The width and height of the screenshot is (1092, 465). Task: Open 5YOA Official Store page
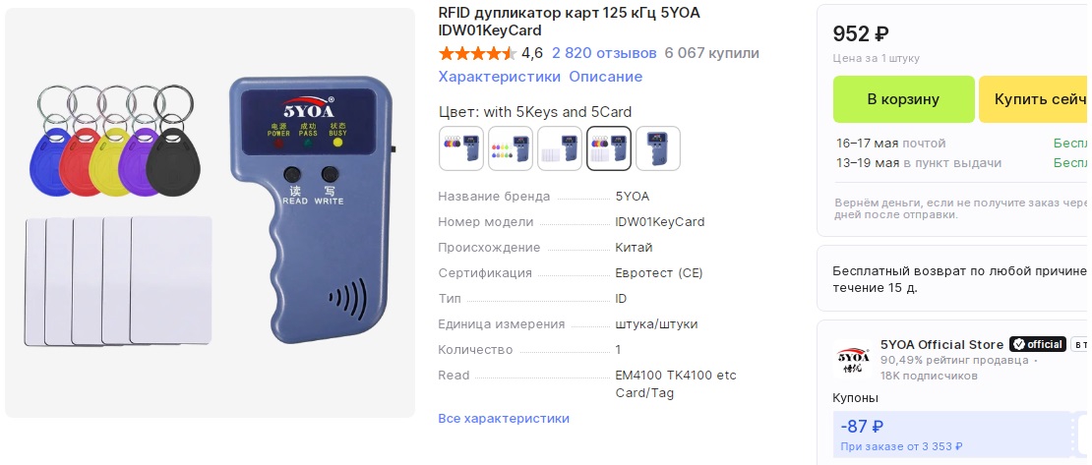coord(941,345)
